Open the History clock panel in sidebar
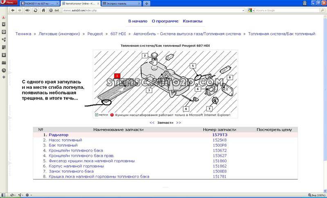This screenshot has height=198, width=327. (4, 70)
